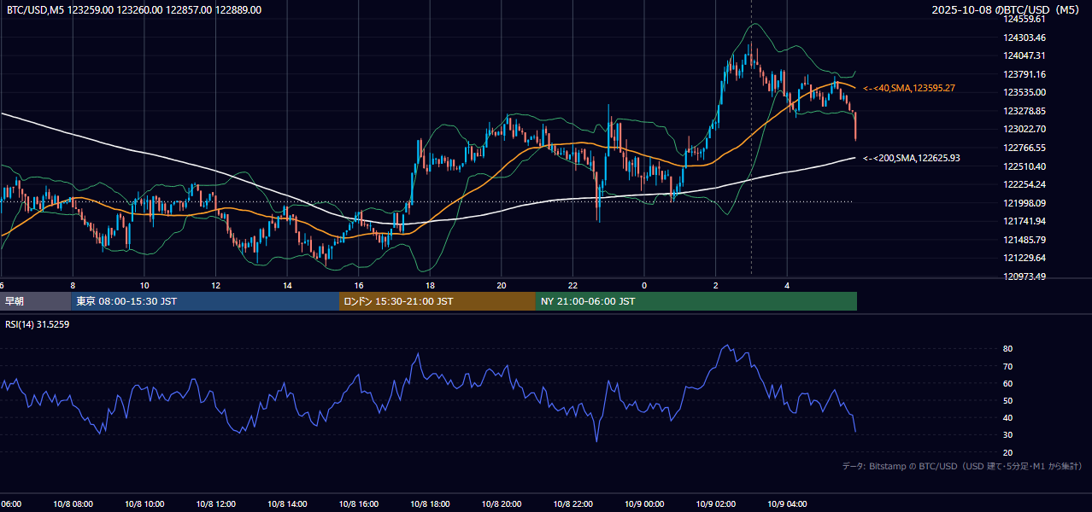
Task: Click hour tick 2 under the candlestick chart
Action: [x=716, y=285]
